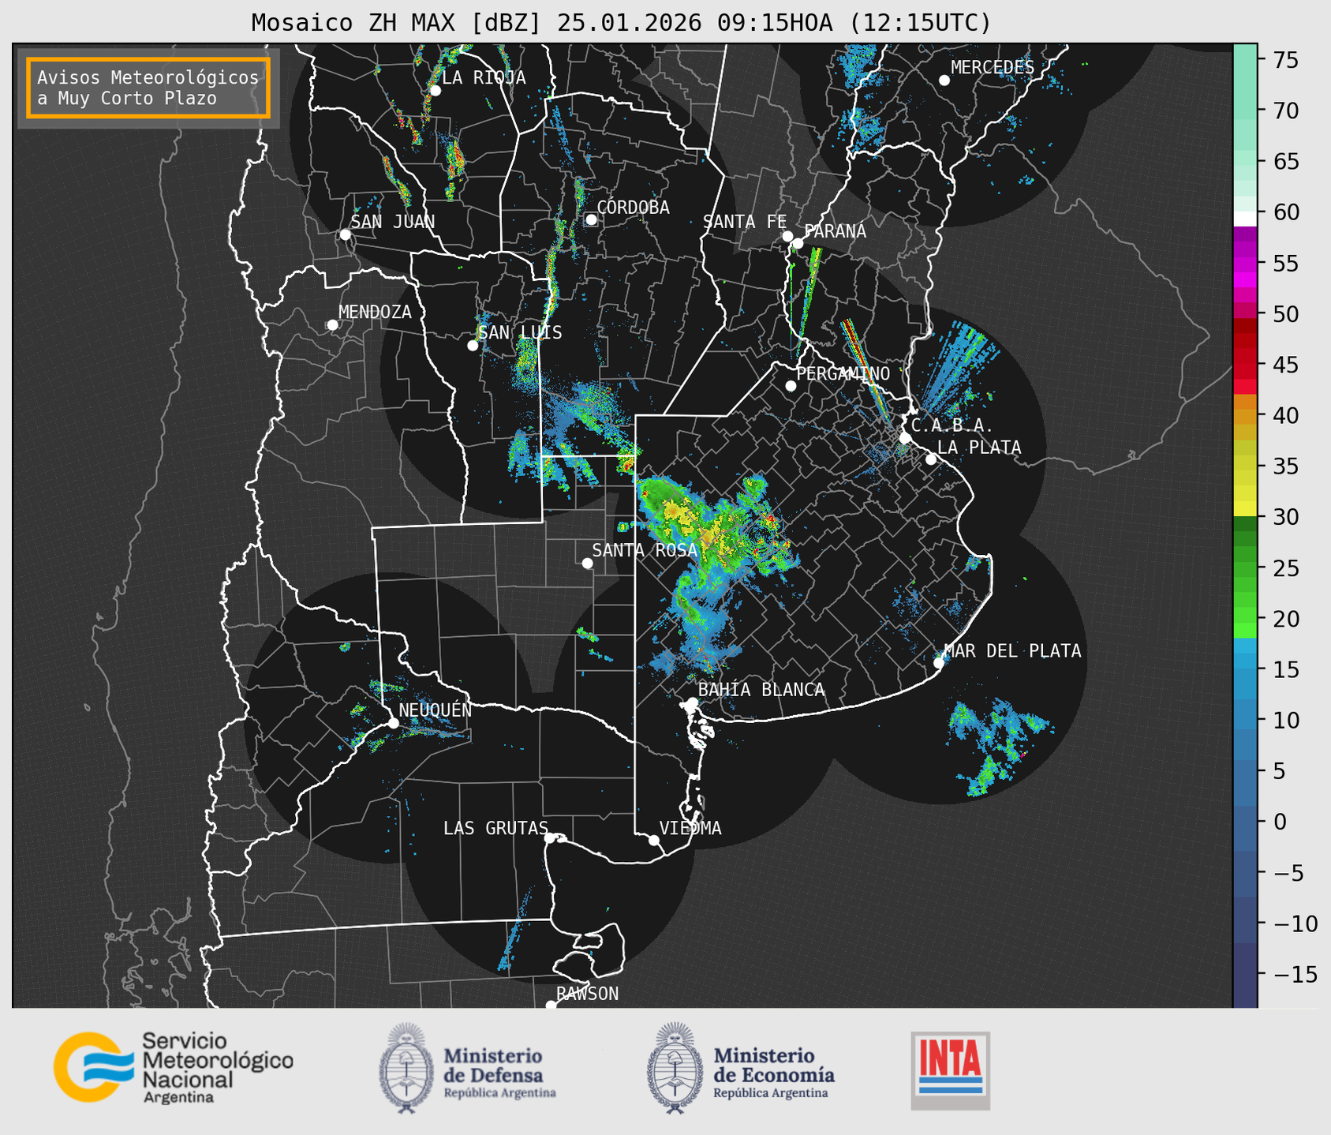Click the CÓRDOBA label text

click(x=633, y=207)
